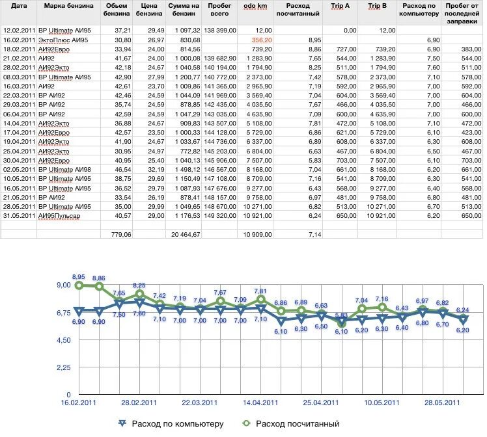Image resolution: width=487 pixels, height=437 pixels.
Task: Select the 'Расход по компьютеру' legend label
Action: 178,424
